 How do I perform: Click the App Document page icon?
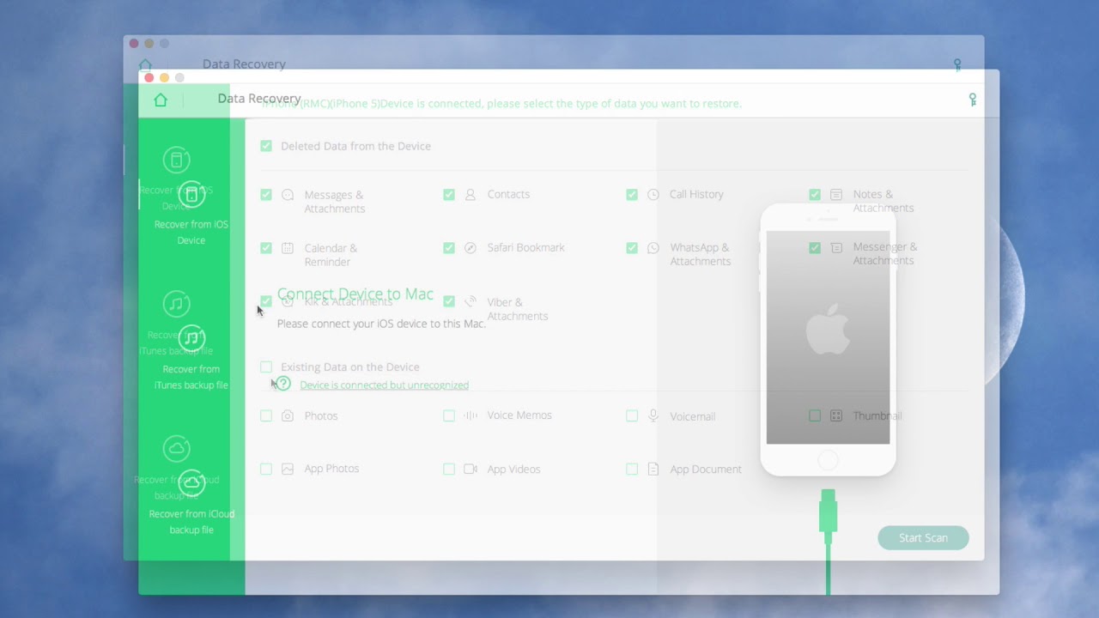click(653, 469)
